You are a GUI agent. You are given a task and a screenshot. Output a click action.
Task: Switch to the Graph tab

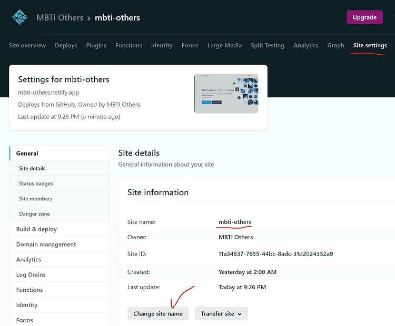[335, 45]
